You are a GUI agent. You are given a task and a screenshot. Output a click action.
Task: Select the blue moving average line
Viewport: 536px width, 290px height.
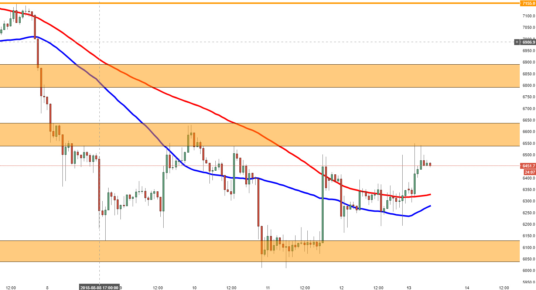click(281, 183)
